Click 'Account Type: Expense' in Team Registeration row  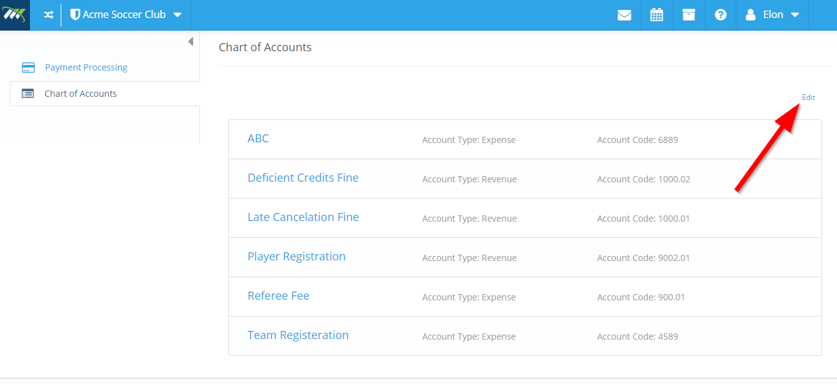pyautogui.click(x=469, y=337)
